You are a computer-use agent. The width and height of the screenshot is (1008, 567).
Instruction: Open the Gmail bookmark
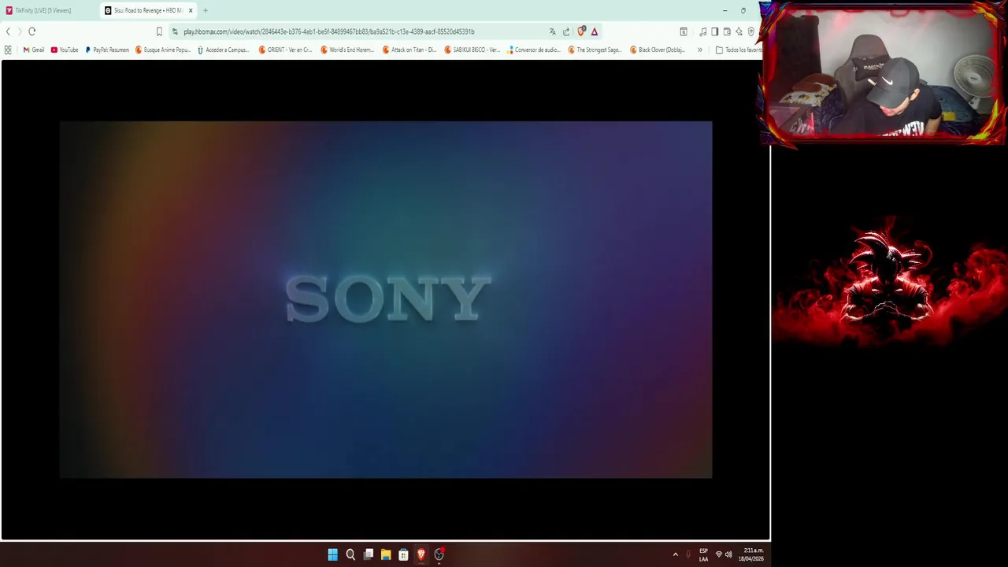pyautogui.click(x=34, y=50)
